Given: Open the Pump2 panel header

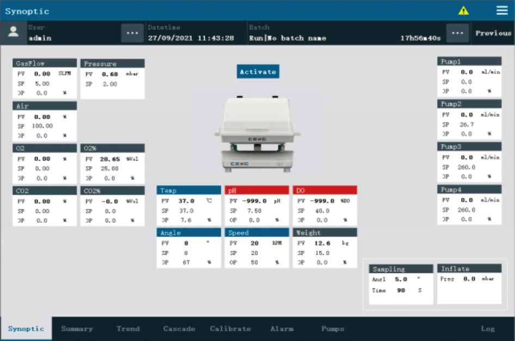Looking at the screenshot, I should (x=469, y=104).
